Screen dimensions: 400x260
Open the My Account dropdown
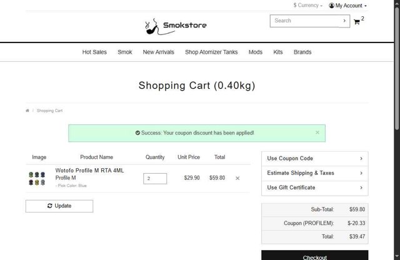(x=347, y=6)
